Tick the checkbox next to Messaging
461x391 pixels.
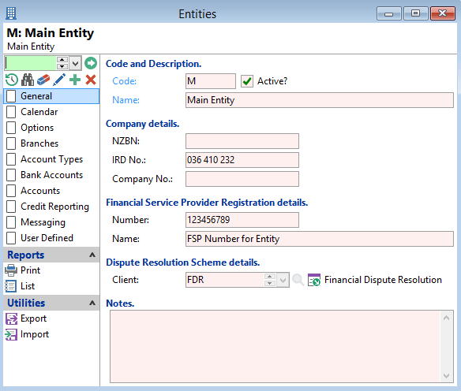[11, 222]
